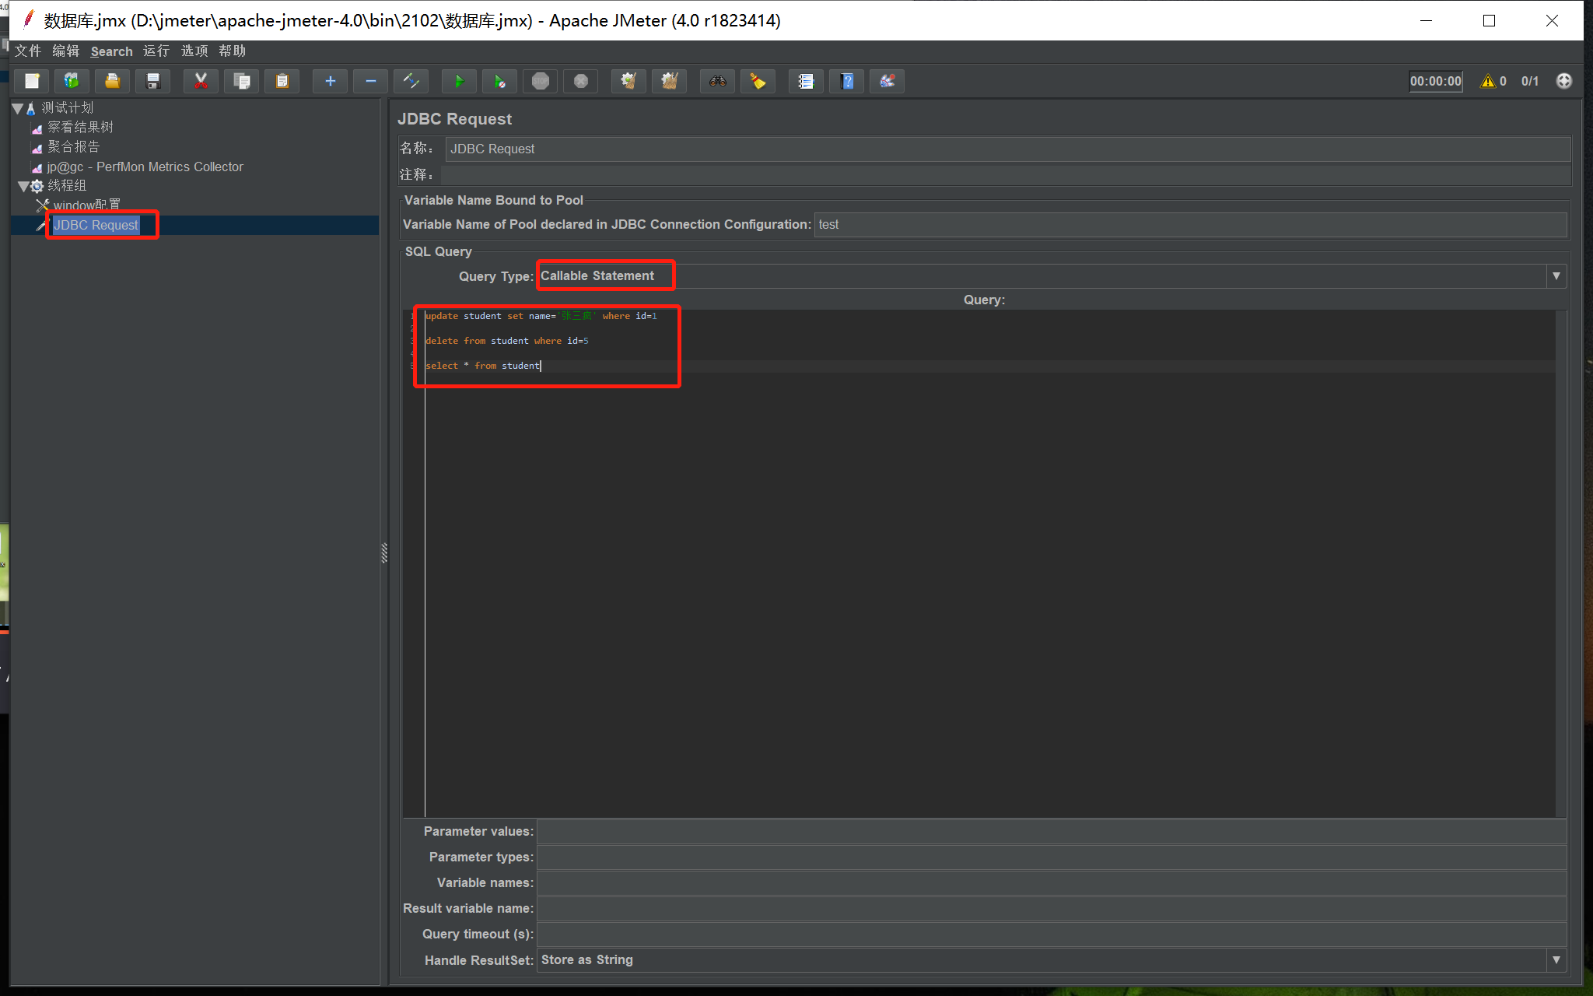Click the warning triangle error counter
The width and height of the screenshot is (1593, 996).
[x=1487, y=81]
